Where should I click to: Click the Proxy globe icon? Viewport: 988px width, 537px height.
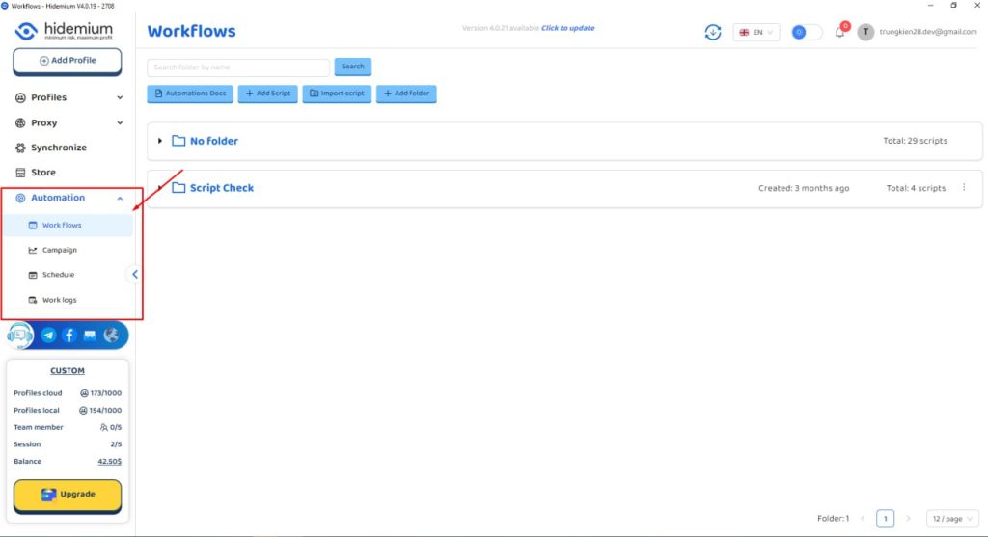click(x=20, y=122)
